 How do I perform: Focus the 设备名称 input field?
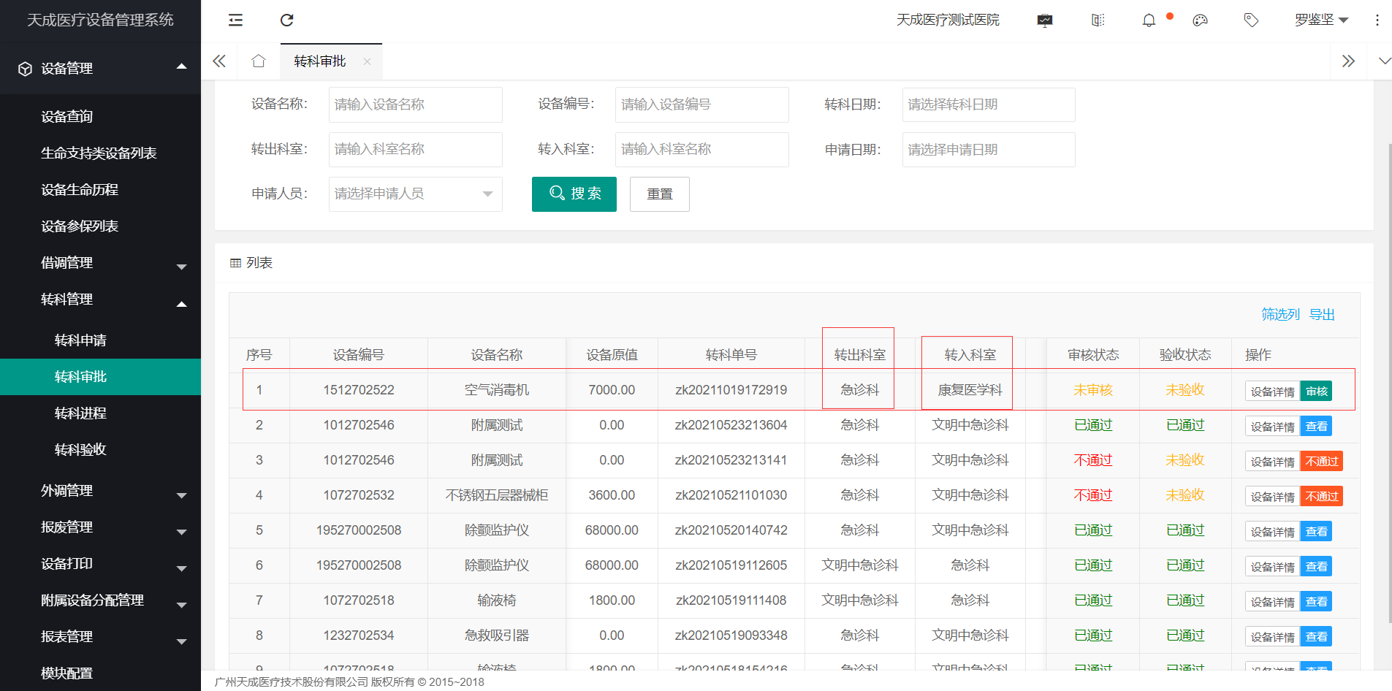pyautogui.click(x=415, y=104)
